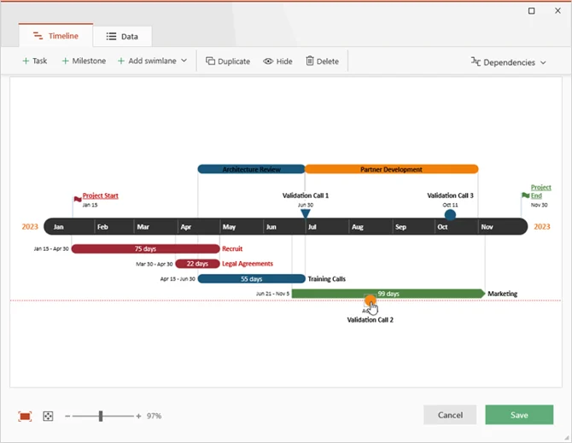Screen dimensions: 572x443
Task: Select the Validation Call 3 milestone circle
Action: point(450,215)
